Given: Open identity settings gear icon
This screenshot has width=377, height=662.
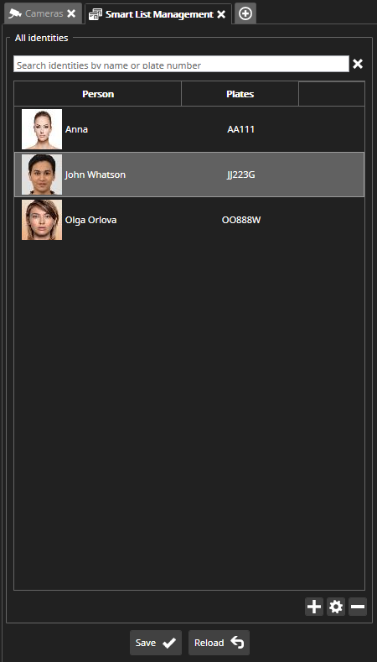Looking at the screenshot, I should (336, 607).
